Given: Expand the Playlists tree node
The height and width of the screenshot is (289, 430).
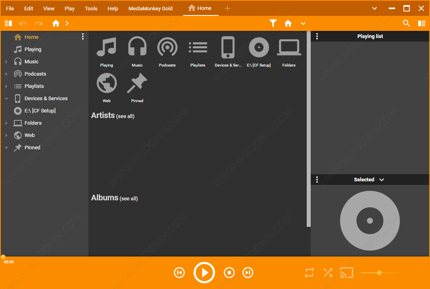Looking at the screenshot, I should pyautogui.click(x=6, y=86).
